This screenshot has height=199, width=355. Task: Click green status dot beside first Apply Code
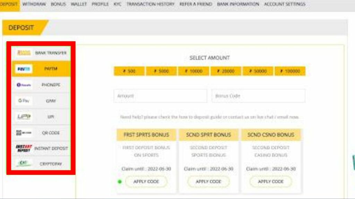point(120,182)
